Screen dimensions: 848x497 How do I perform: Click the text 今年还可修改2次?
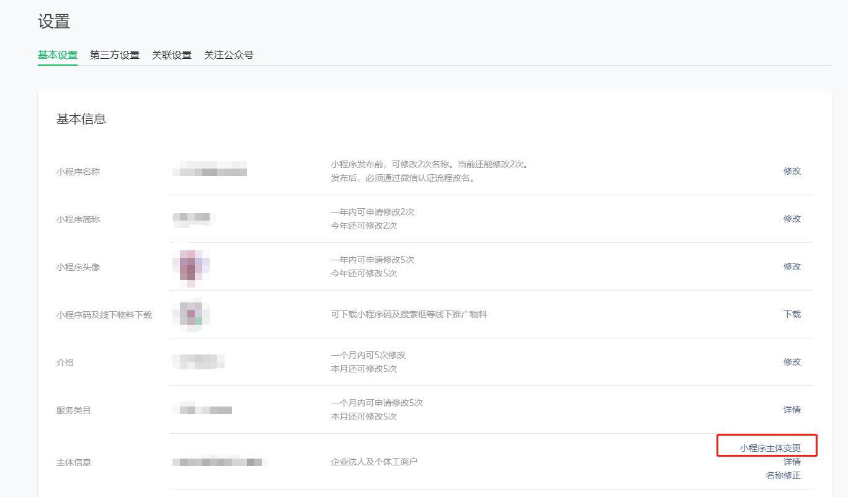coord(364,226)
